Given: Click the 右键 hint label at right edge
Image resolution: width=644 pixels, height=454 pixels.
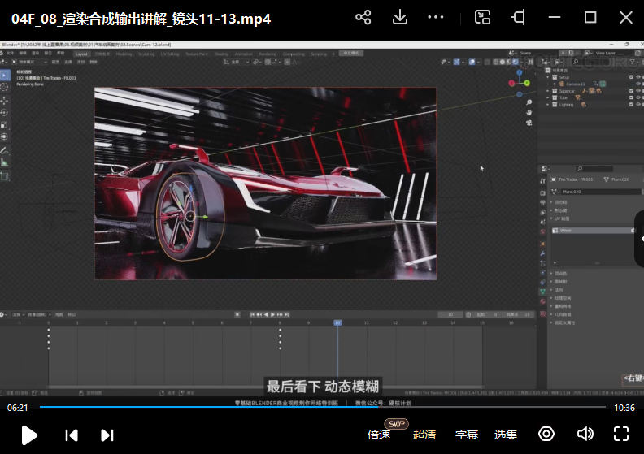Looking at the screenshot, I should click(x=632, y=378).
